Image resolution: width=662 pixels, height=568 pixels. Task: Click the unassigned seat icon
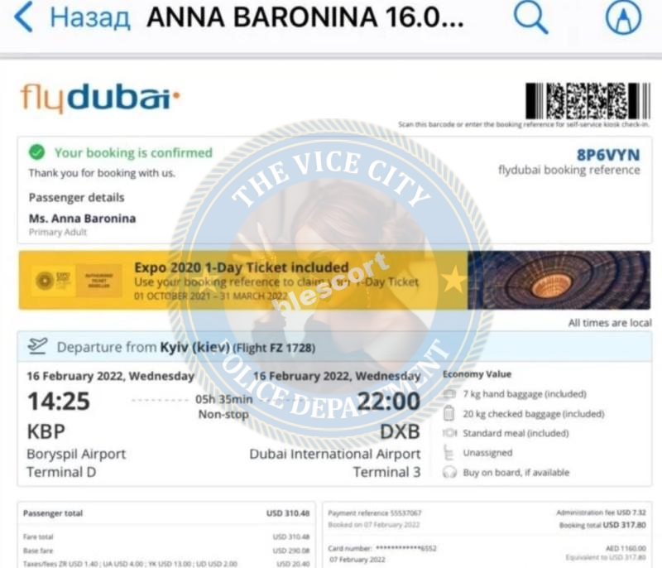449,452
